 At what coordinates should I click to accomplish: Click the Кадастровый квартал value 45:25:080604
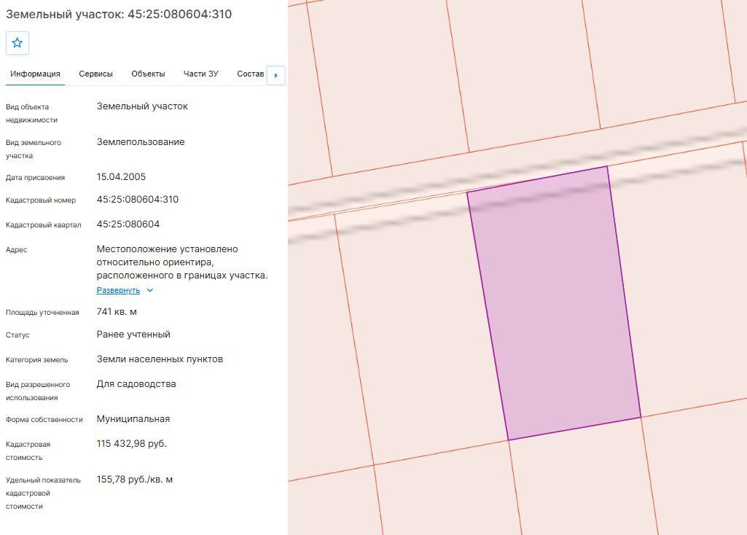pyautogui.click(x=128, y=224)
